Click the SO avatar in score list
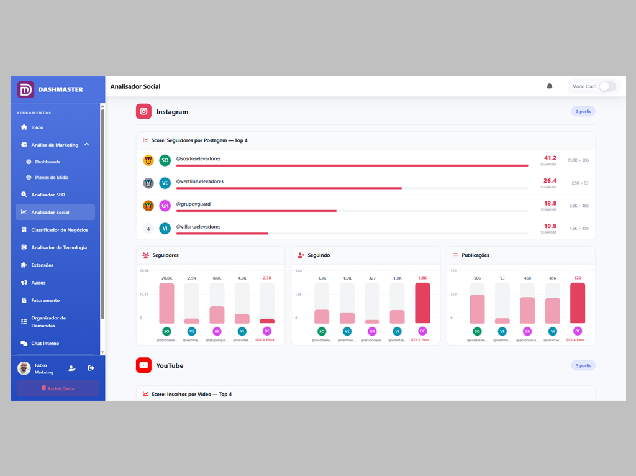Image resolution: width=636 pixels, height=476 pixels. coord(165,160)
